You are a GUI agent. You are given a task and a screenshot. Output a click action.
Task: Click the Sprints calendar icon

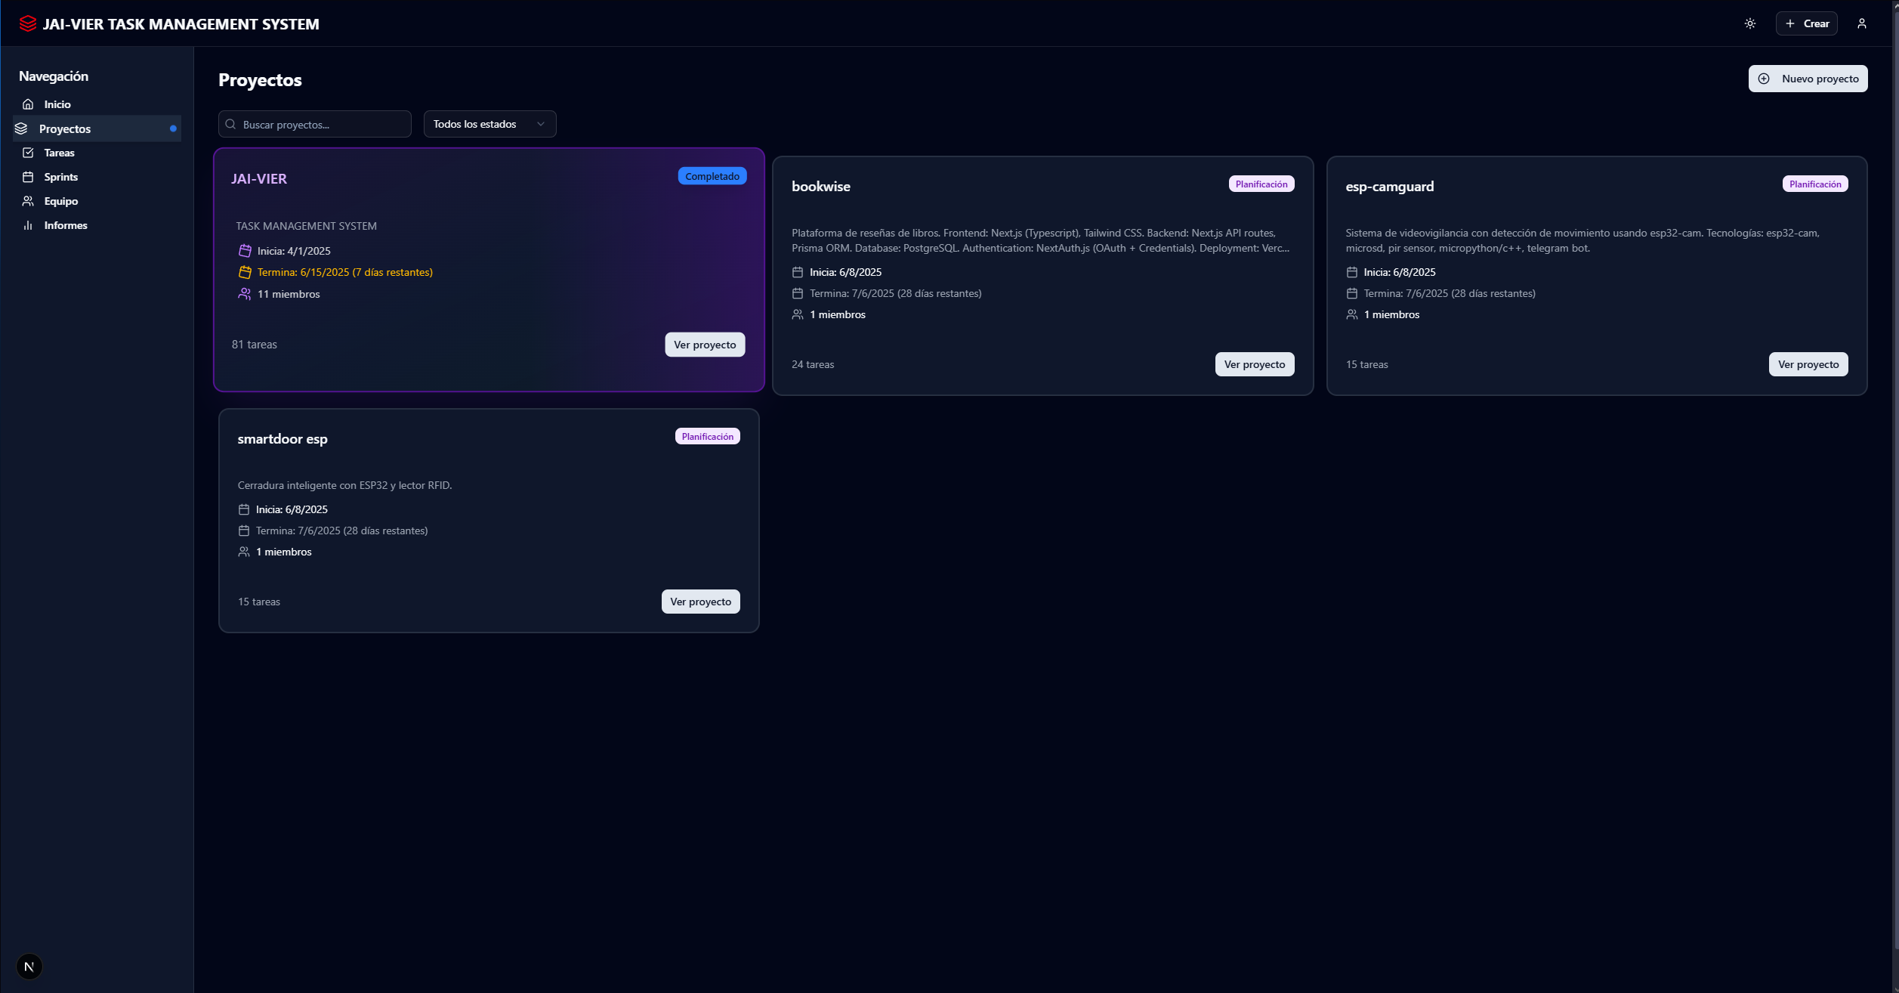coord(28,177)
